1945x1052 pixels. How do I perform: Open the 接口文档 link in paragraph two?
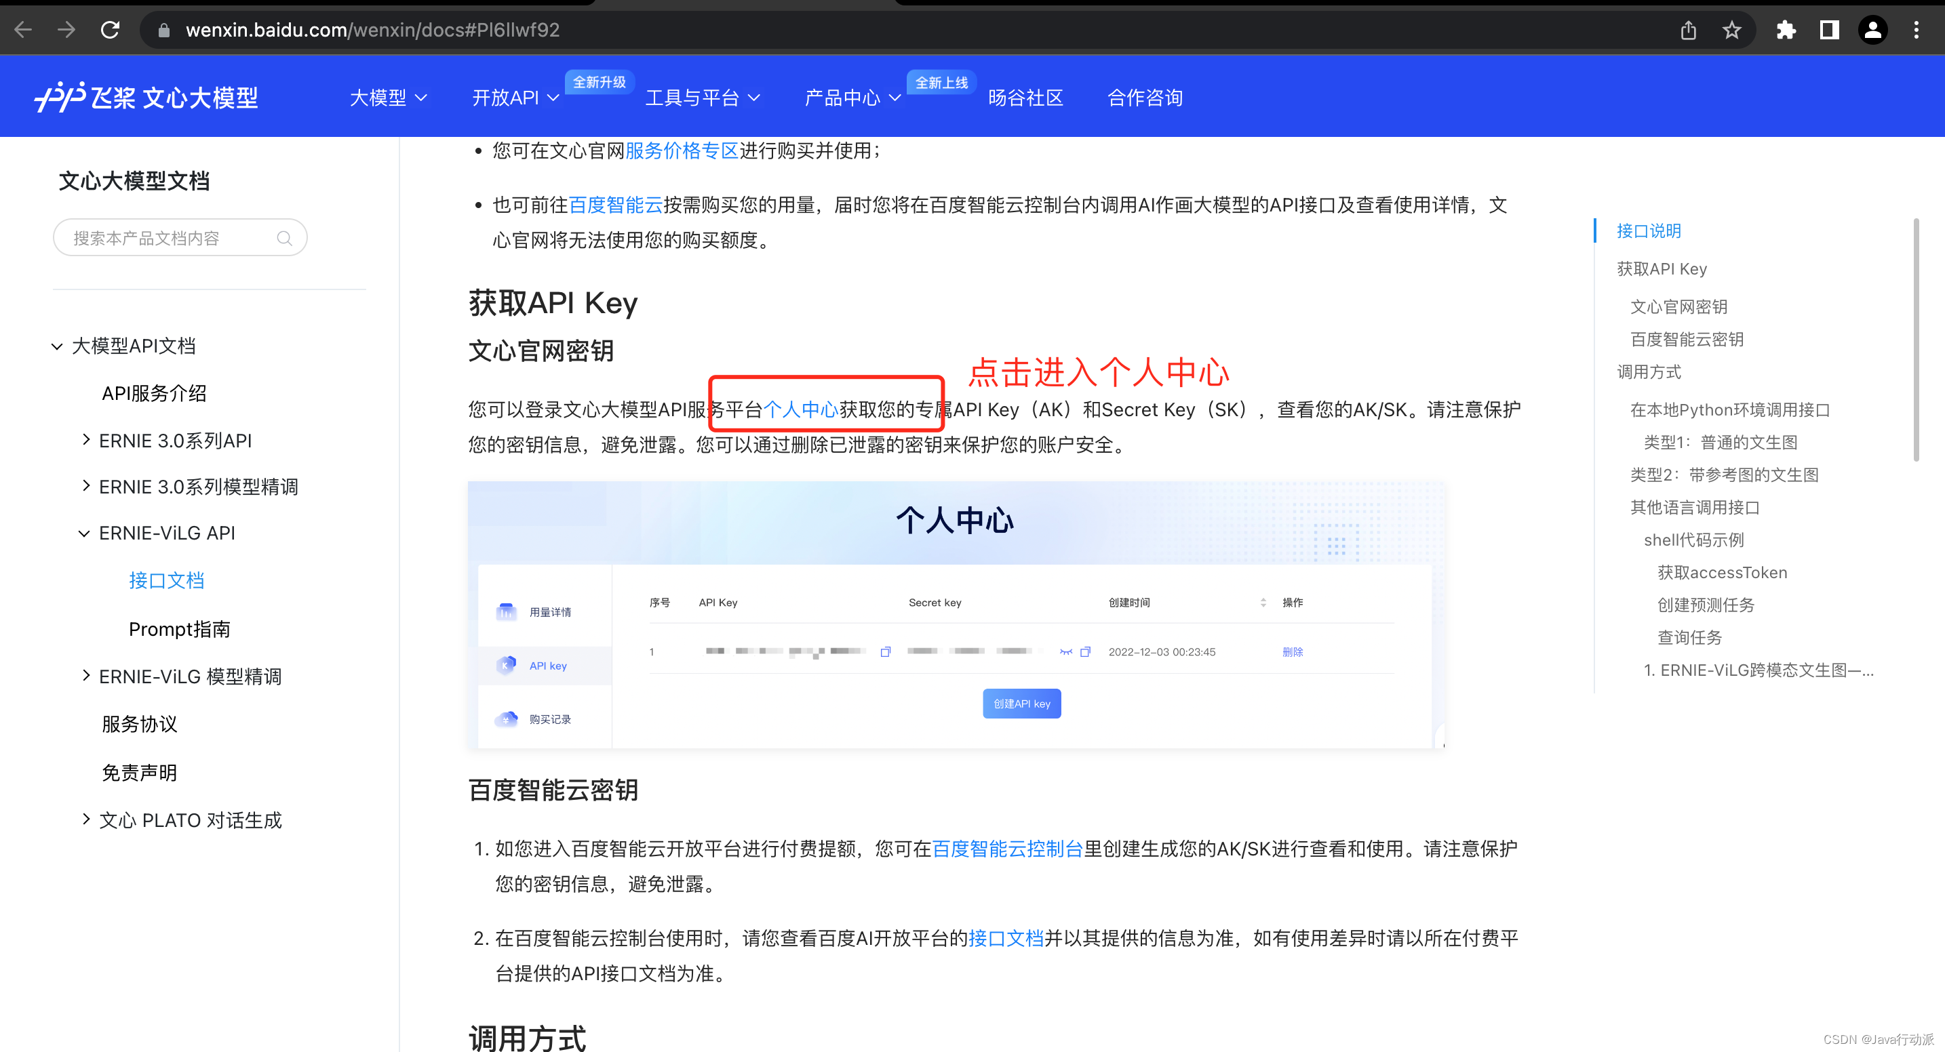point(1006,938)
